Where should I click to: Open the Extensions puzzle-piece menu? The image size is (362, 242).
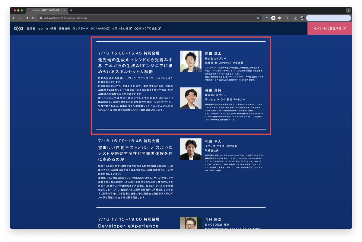pos(286,18)
